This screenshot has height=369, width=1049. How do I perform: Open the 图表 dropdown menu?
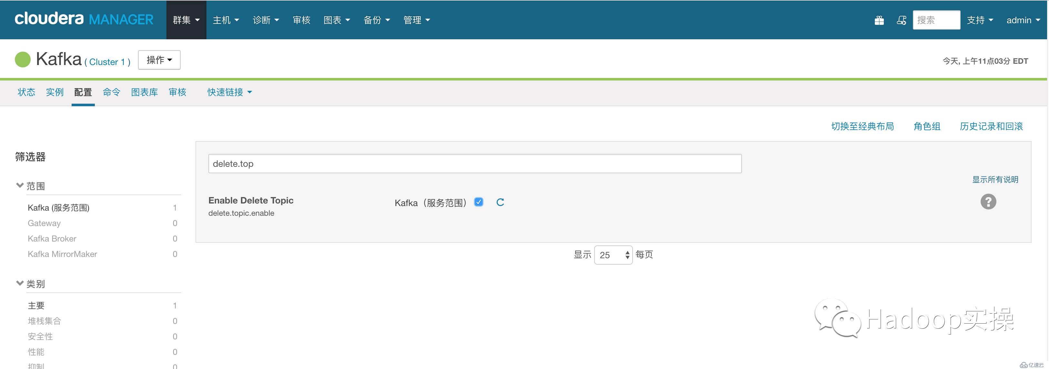337,20
